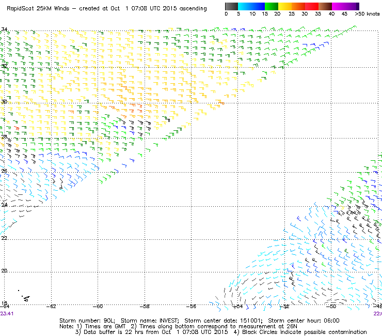Click the green 15-20 knots color segment
The width and height of the screenshot is (382, 336).
coord(272,6)
